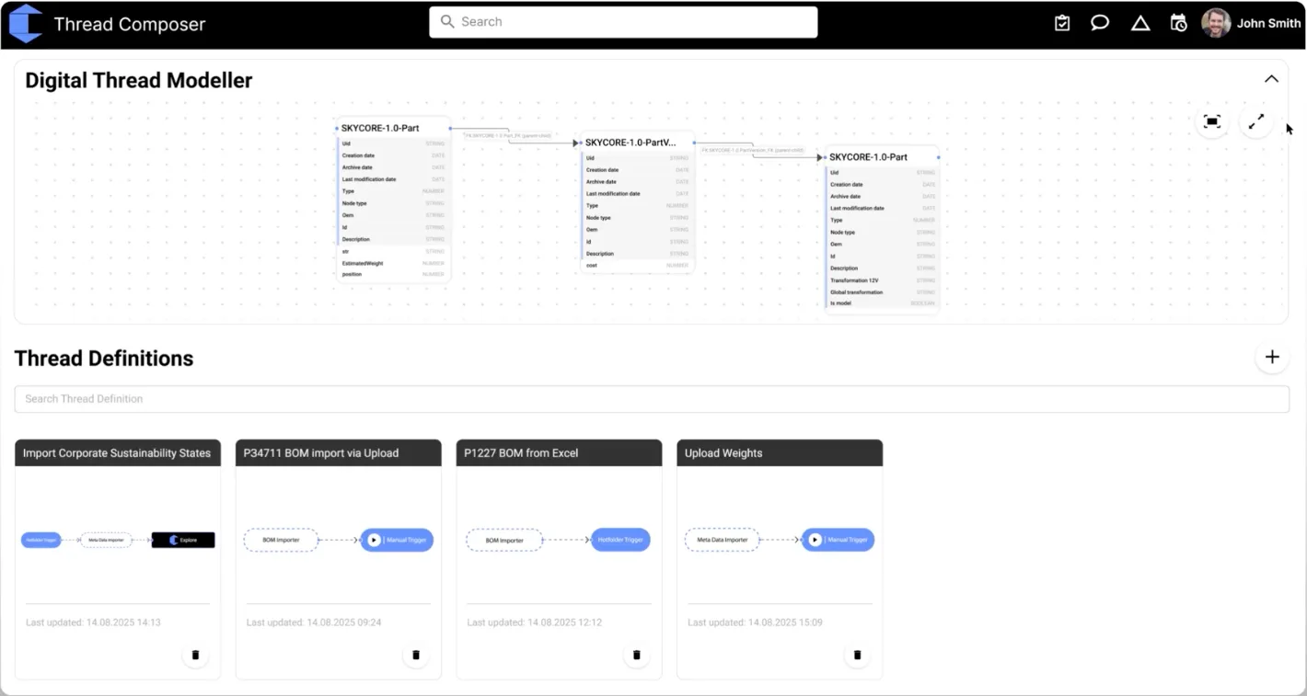Select the SKYCORE-1.0-PartV... node header

[x=637, y=143]
